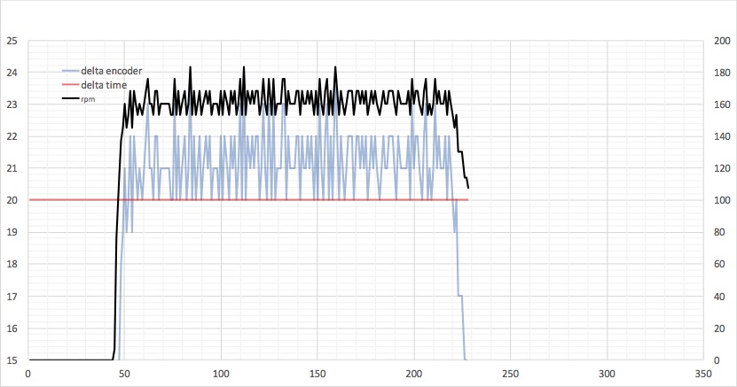Click right axis value 140

click(x=722, y=136)
